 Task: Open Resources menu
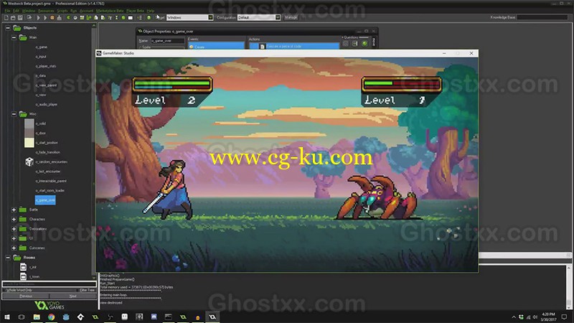46,11
